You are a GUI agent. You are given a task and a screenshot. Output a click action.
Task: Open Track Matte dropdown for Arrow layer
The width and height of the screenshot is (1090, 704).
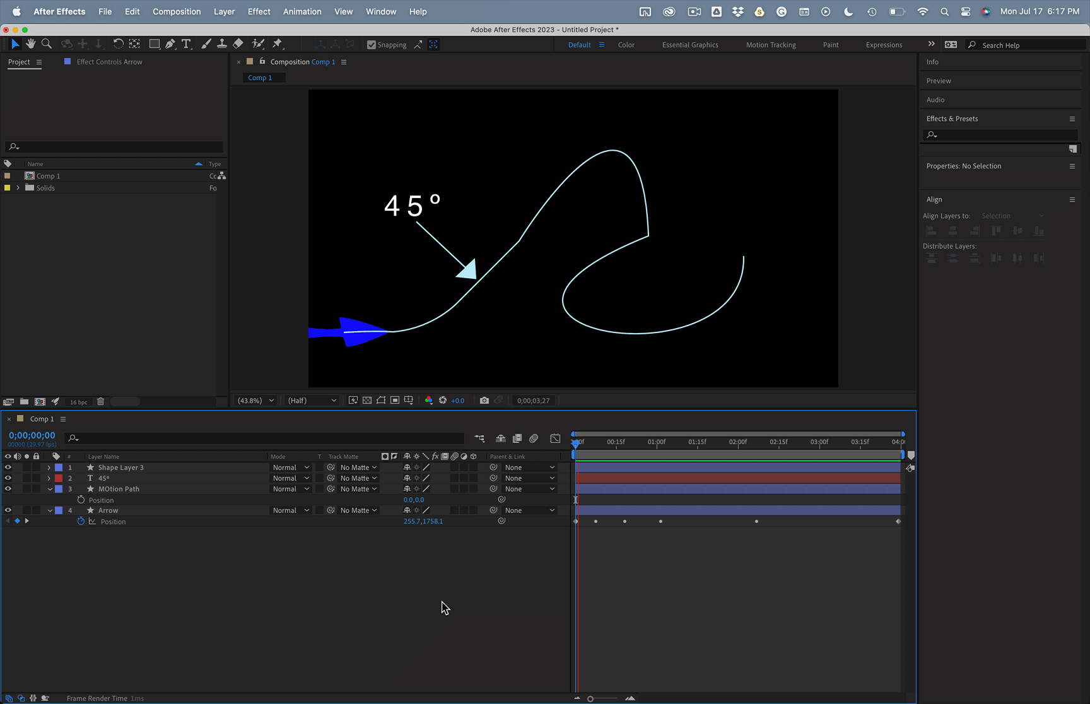pos(358,510)
